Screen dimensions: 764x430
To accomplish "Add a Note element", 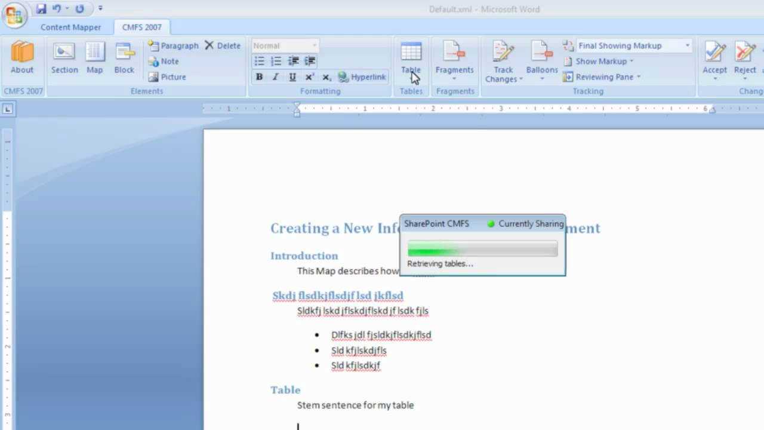I will [164, 61].
